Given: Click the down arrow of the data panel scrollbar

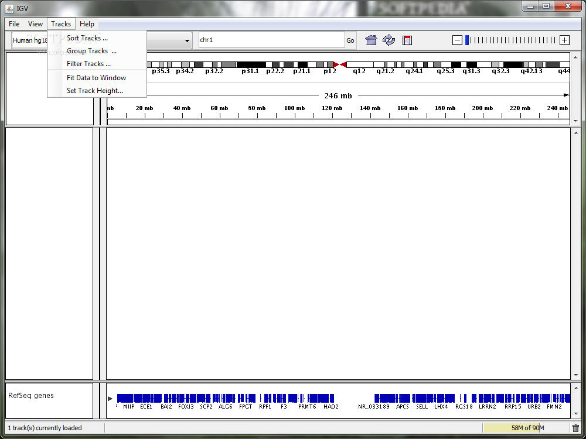Looking at the screenshot, I should click(575, 376).
